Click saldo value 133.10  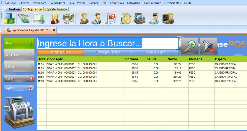(177, 68)
